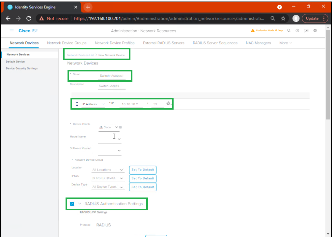This screenshot has width=332, height=237.
Task: Collapse the RADIUS Authentication Settings section
Action: [x=80, y=204]
